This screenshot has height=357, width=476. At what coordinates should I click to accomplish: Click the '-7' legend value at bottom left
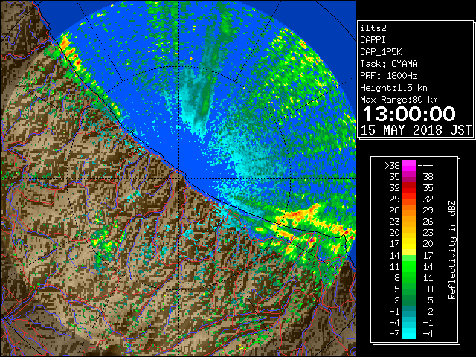pyautogui.click(x=394, y=334)
